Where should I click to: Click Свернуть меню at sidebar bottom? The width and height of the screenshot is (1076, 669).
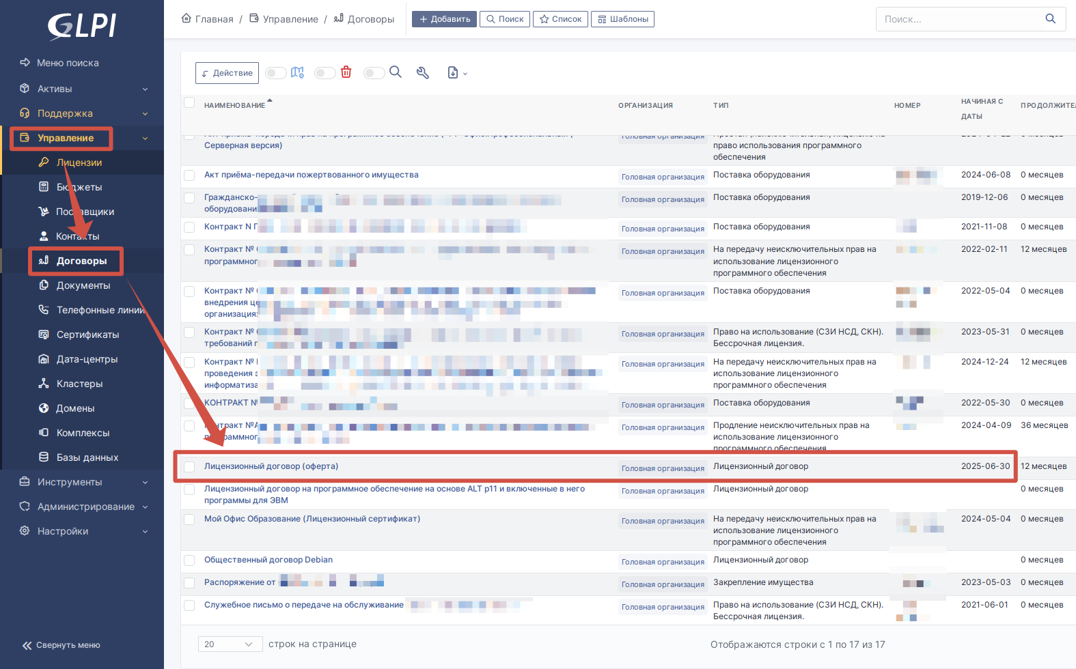click(x=61, y=645)
